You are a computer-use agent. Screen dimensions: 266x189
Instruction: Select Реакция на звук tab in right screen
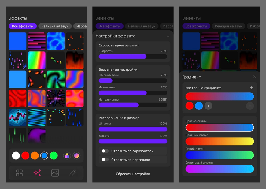pos(228,26)
